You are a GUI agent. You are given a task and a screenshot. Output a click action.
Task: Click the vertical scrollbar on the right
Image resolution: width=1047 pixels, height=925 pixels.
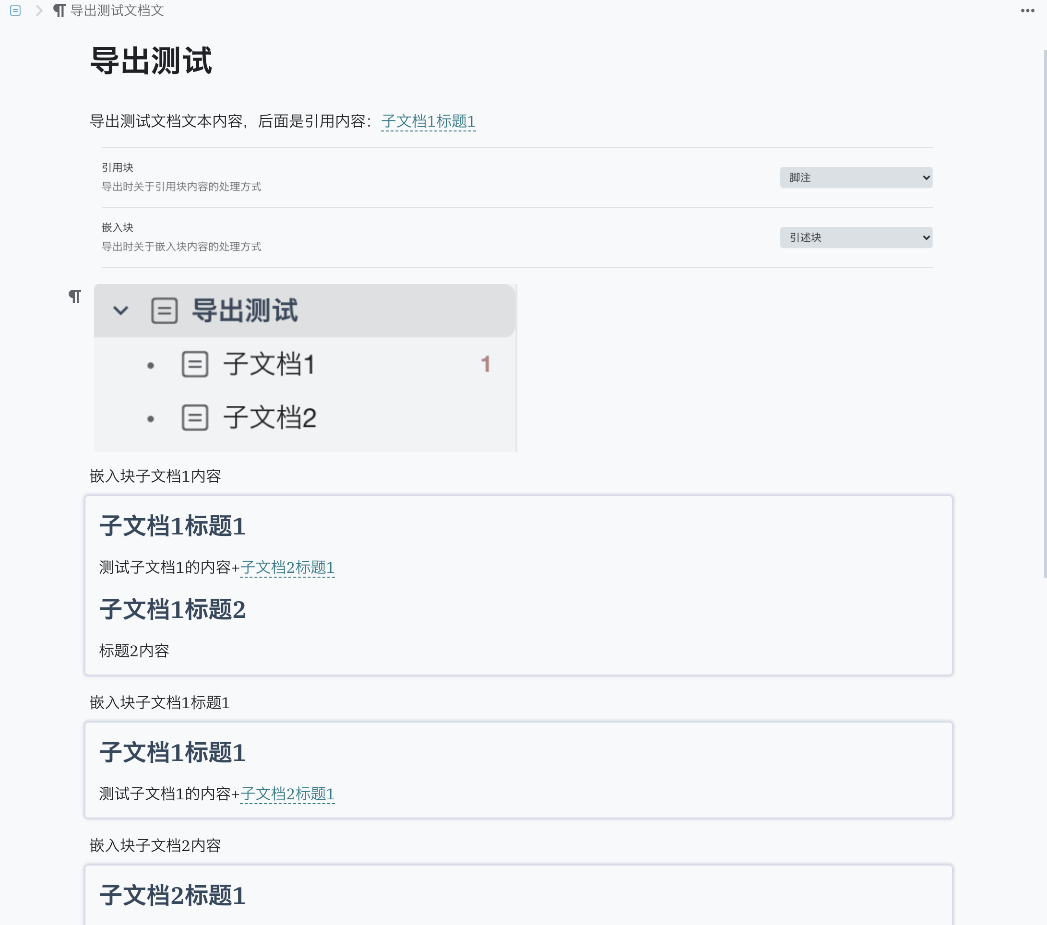[x=1045, y=308]
